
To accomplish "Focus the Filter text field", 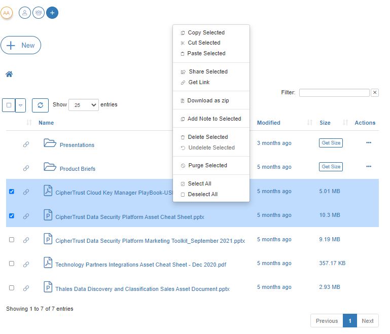I will point(334,93).
